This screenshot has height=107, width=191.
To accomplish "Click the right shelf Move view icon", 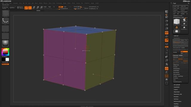I will click(167, 57).
